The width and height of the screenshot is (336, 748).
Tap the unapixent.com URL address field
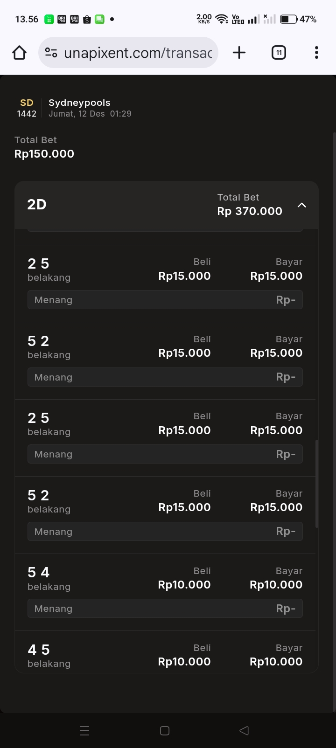(x=138, y=53)
